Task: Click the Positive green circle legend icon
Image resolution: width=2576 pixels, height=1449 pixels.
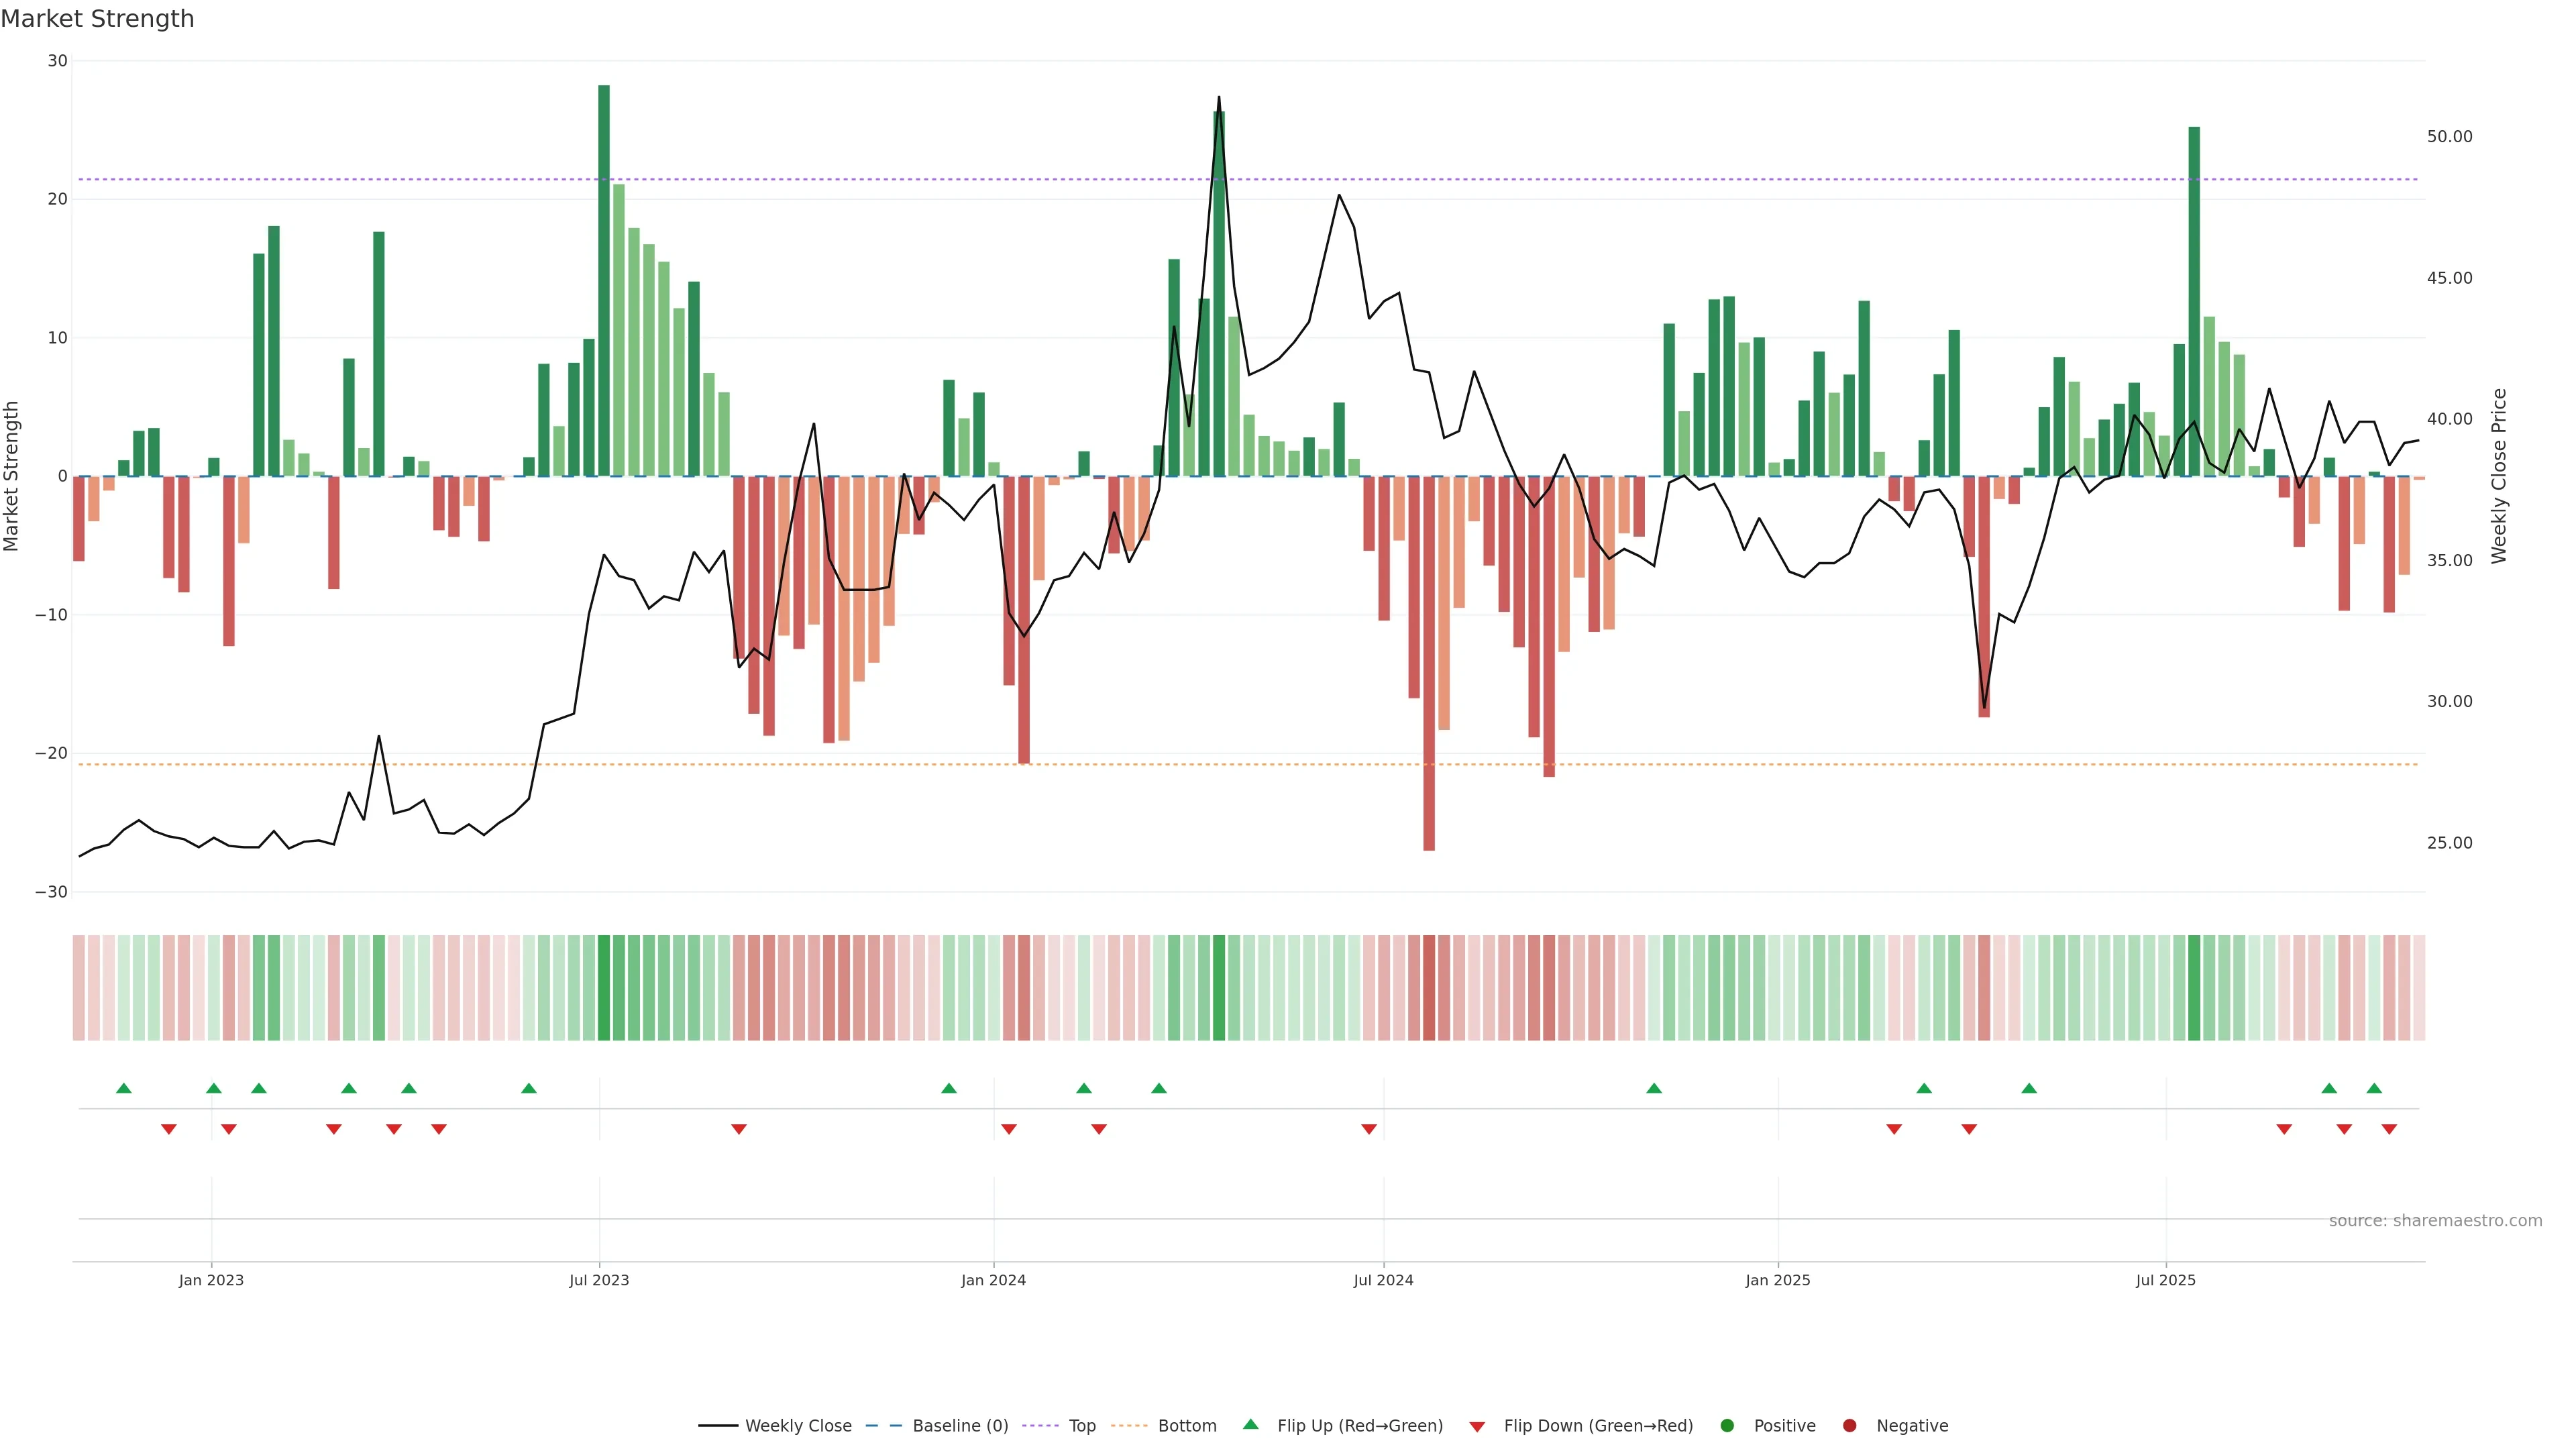Action: 1727,1425
